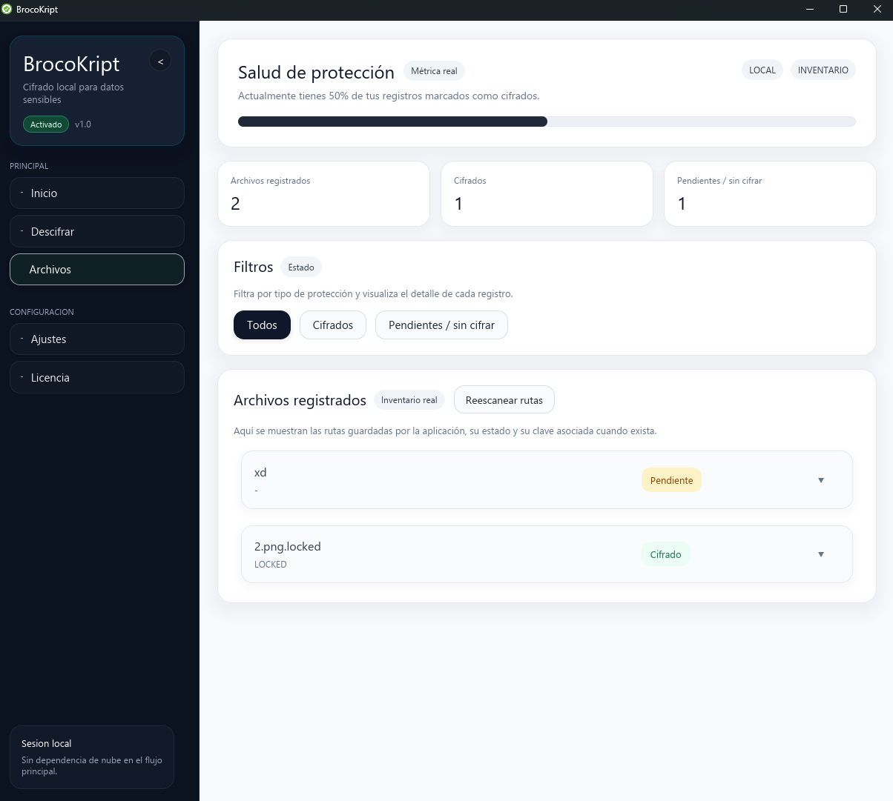Click the LOCAL tag

click(x=762, y=70)
